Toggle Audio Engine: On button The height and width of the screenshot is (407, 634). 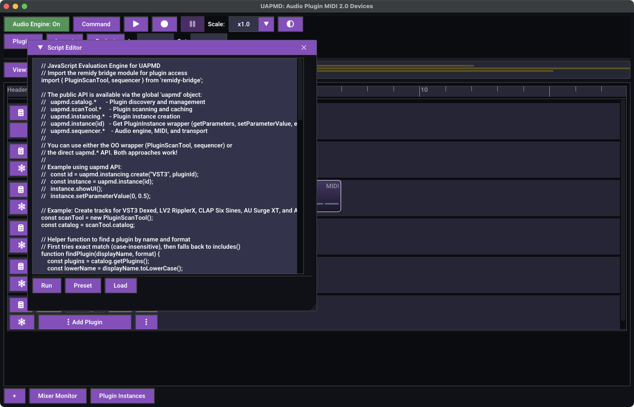pyautogui.click(x=36, y=24)
